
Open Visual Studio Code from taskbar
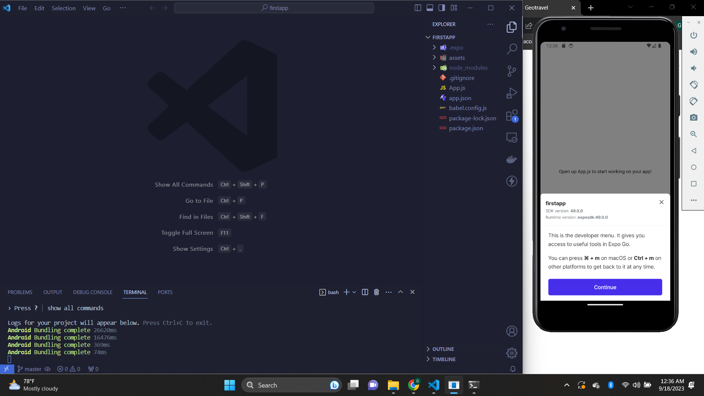point(433,385)
